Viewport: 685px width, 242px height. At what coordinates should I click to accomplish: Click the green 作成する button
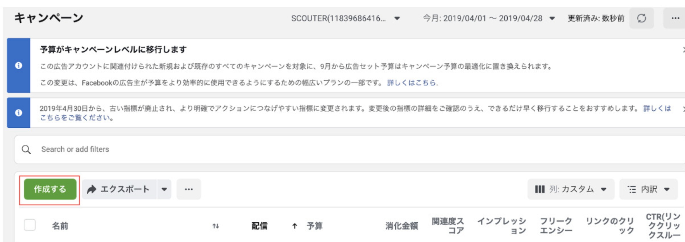click(x=50, y=189)
